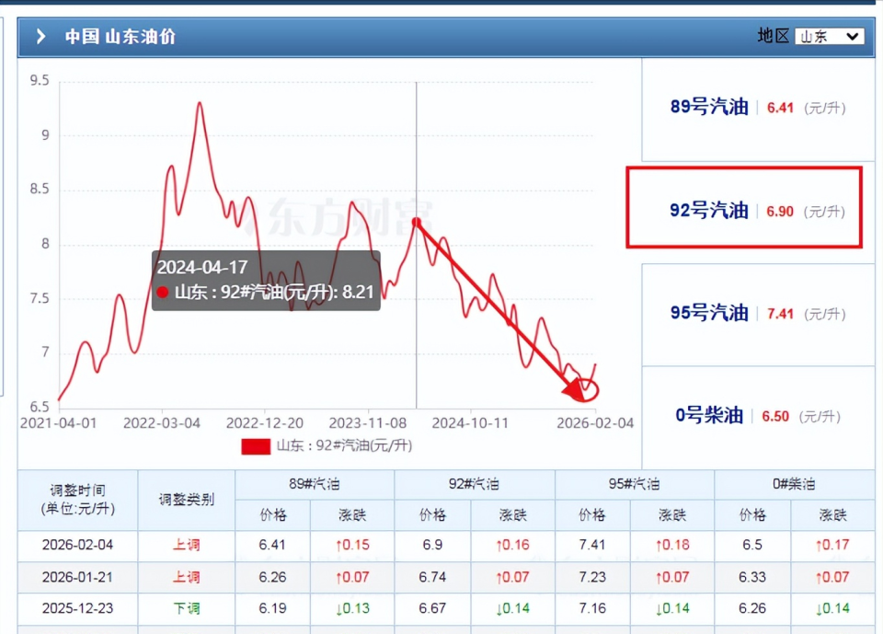The image size is (883, 634).
Task: Click the 7.16 price cell
Action: (592, 608)
